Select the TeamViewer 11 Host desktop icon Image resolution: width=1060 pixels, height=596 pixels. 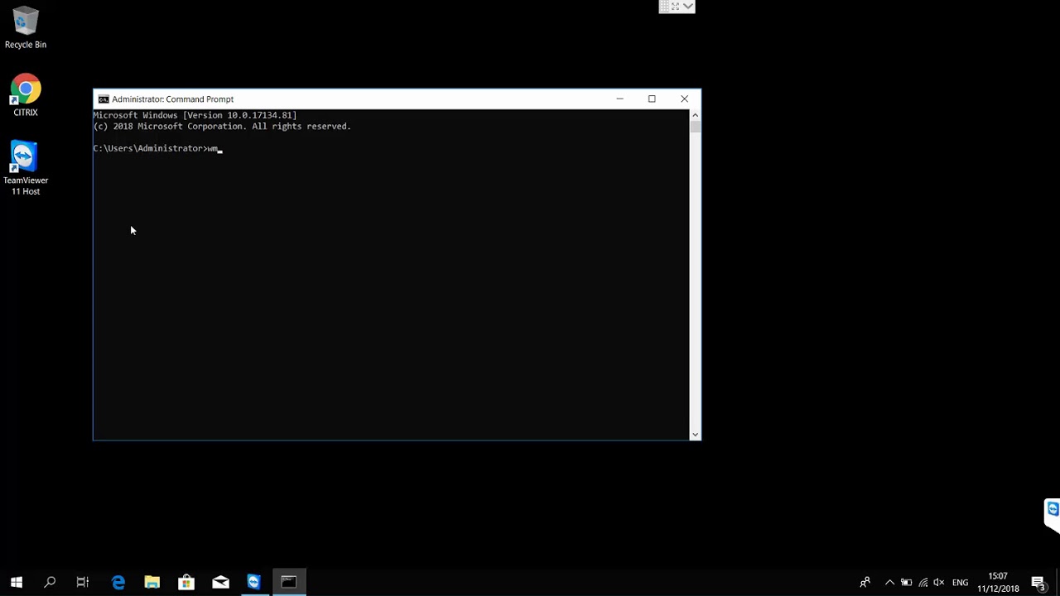click(26, 168)
